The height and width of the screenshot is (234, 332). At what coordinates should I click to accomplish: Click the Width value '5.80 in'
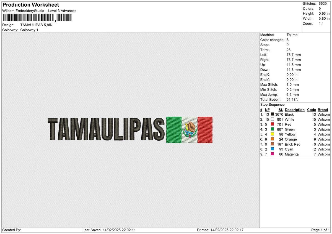click(324, 18)
